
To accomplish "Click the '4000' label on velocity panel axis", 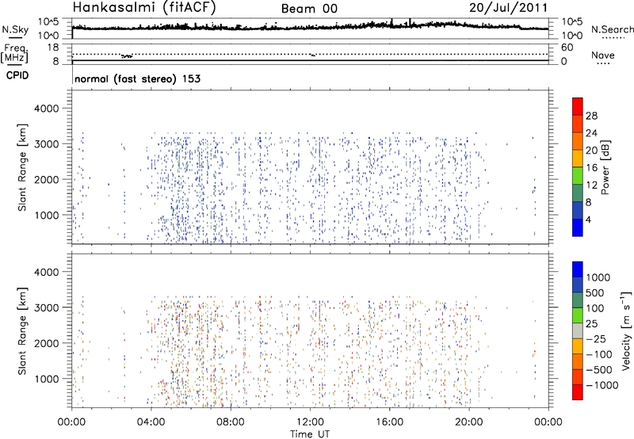I will click(46, 272).
